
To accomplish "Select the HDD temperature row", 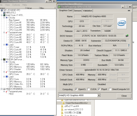I will pos(28,94).
